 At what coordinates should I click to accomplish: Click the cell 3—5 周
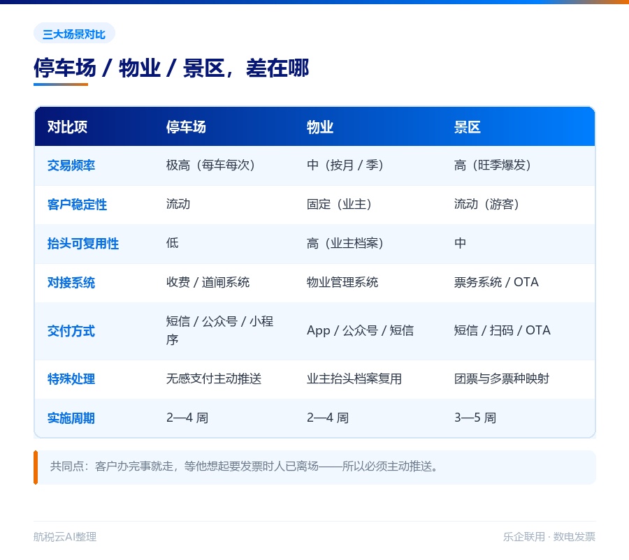click(x=475, y=418)
